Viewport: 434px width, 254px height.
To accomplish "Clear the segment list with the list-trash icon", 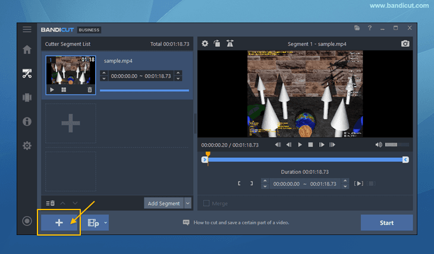I will [x=50, y=203].
